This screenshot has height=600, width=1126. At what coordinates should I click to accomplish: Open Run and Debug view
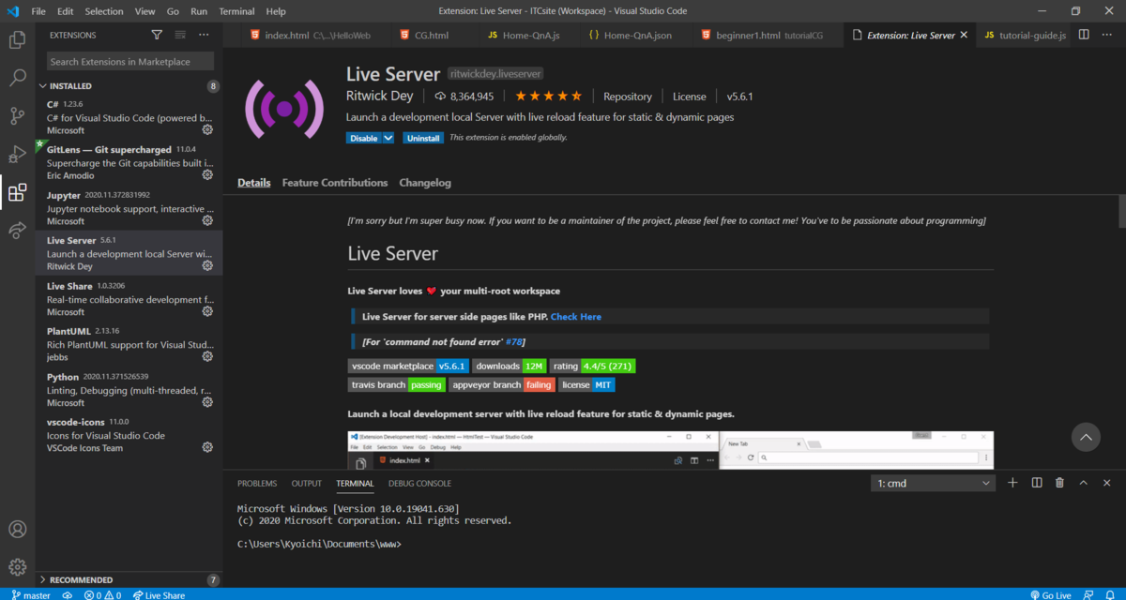[17, 155]
